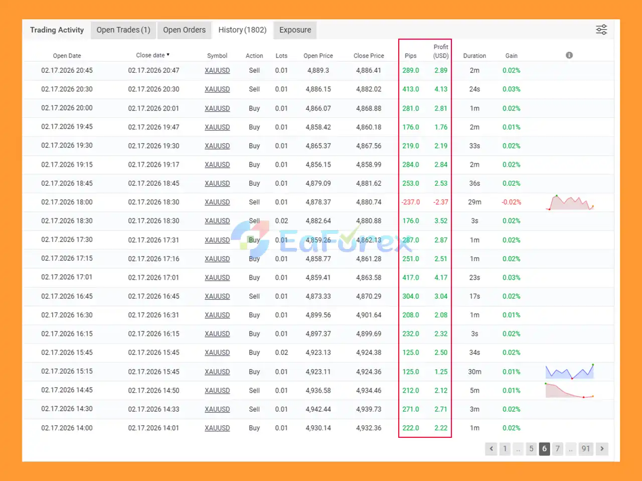This screenshot has width=642, height=481.
Task: Select the Trading Activity tab
Action: [x=56, y=30]
